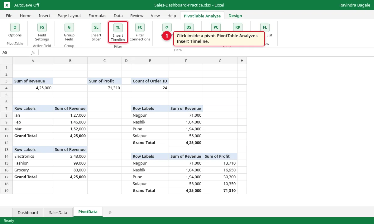This screenshot has width=374, height=224.
Task: Click the 71,310 value in cell C4
Action: point(105,88)
